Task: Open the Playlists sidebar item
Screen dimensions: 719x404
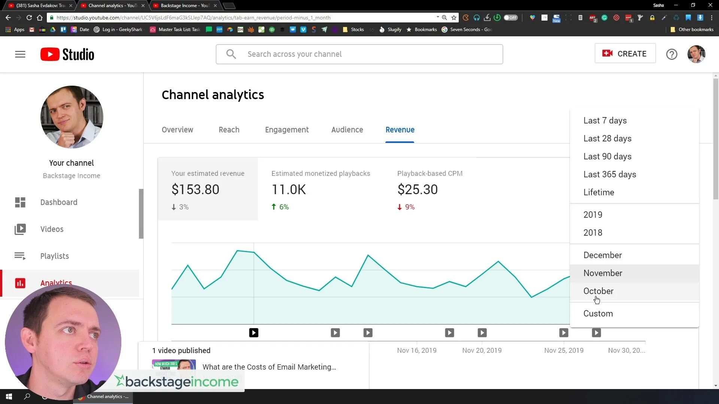Action: click(x=54, y=256)
